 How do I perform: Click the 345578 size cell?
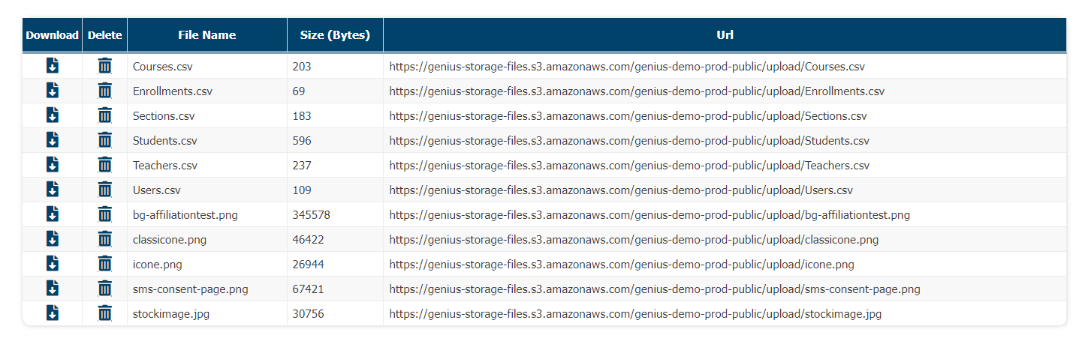(311, 215)
